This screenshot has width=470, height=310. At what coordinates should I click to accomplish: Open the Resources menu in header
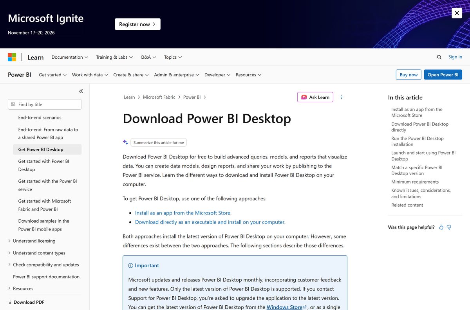click(248, 75)
